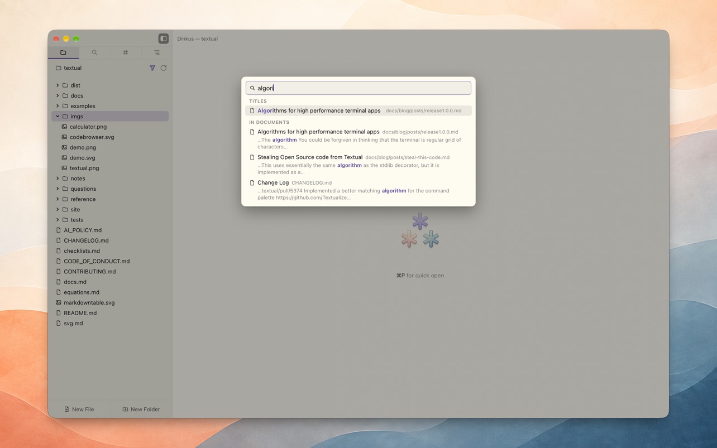Click the refresh icon beside textual

pyautogui.click(x=164, y=68)
